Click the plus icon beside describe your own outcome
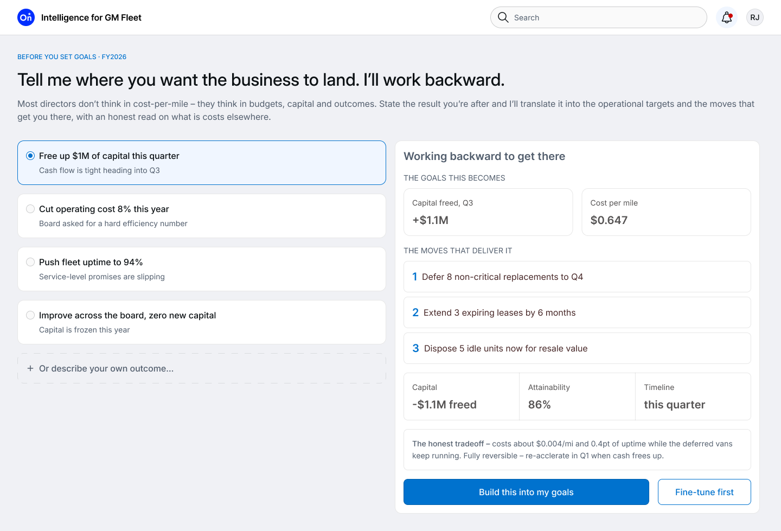 tap(30, 368)
